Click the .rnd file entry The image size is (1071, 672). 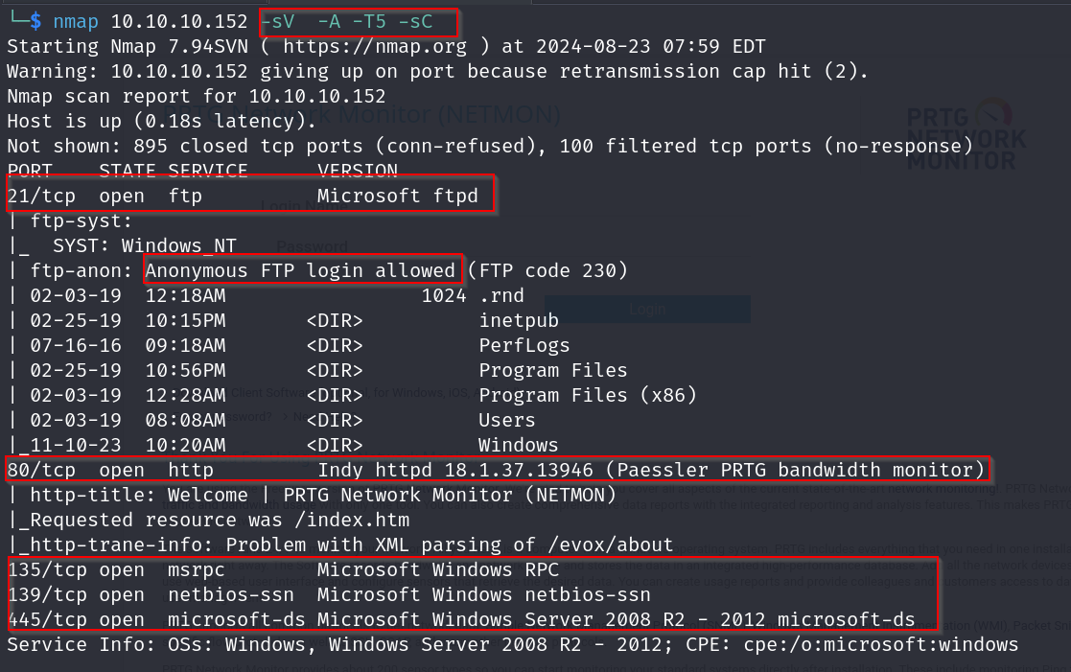pos(501,295)
